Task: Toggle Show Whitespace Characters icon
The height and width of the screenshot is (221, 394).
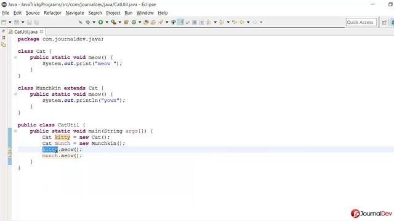Action: 201,22
